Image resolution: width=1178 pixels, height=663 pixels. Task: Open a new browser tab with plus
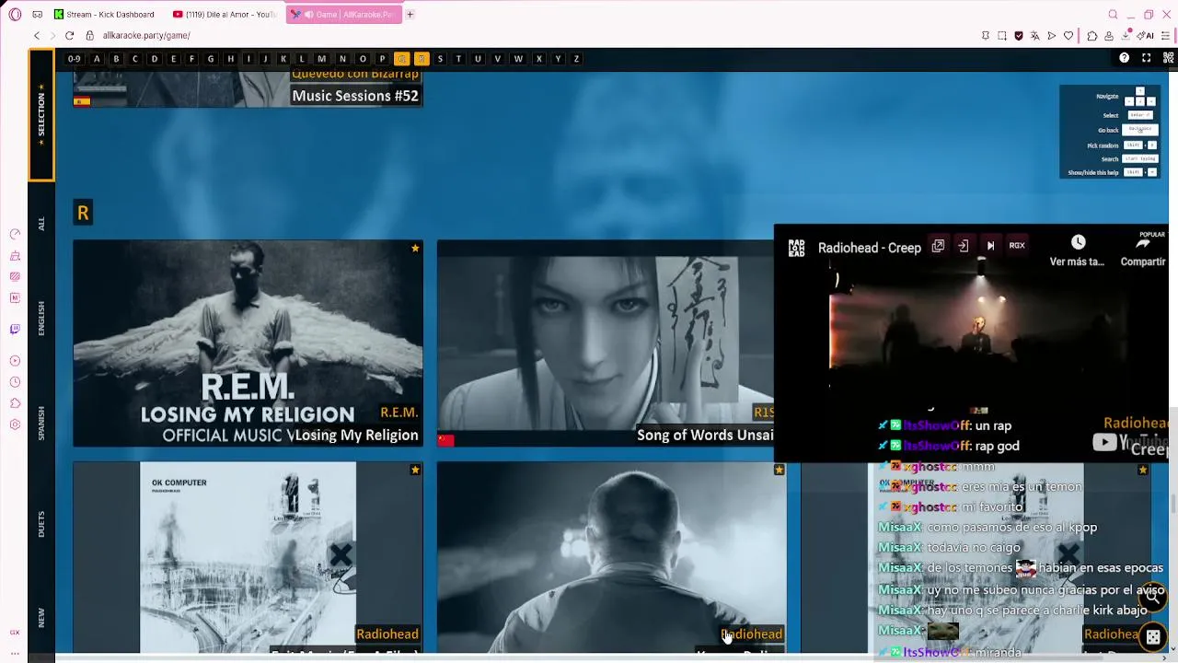pyautogui.click(x=410, y=15)
